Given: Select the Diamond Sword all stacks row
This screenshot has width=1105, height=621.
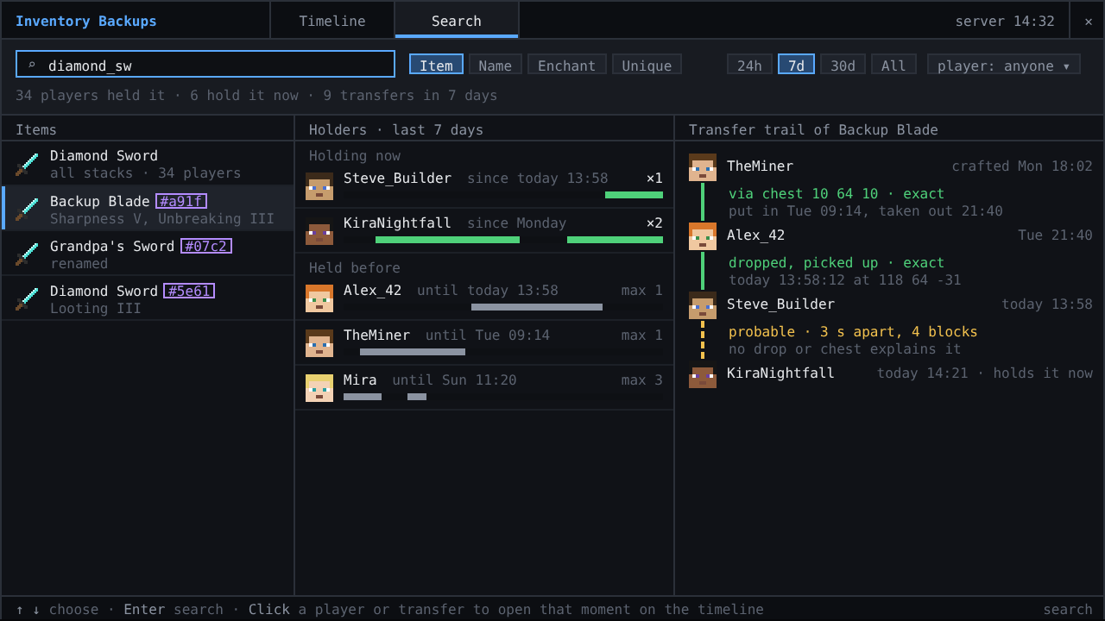Looking at the screenshot, I should (x=148, y=164).
